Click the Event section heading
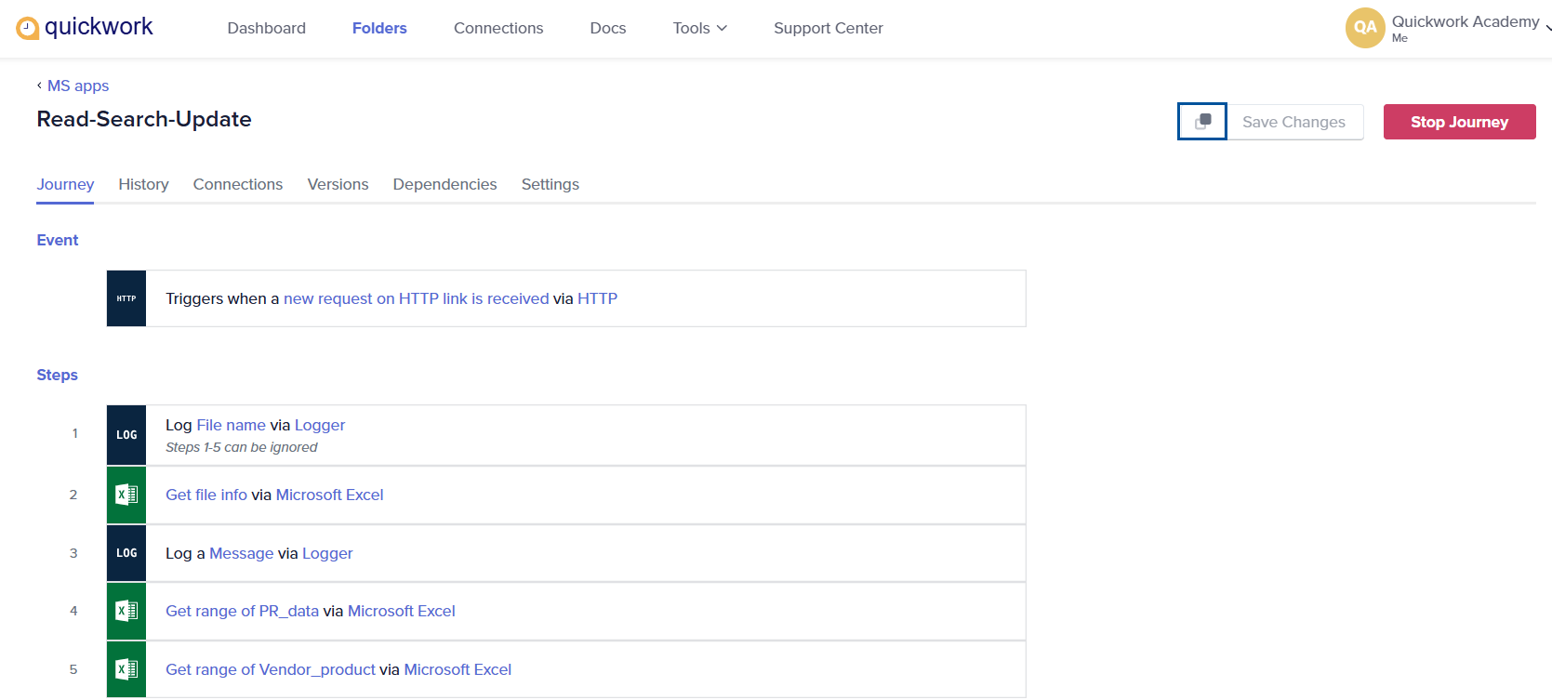 (58, 240)
